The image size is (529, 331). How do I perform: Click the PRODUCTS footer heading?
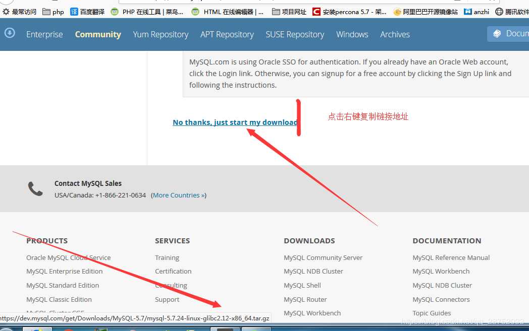(x=47, y=241)
